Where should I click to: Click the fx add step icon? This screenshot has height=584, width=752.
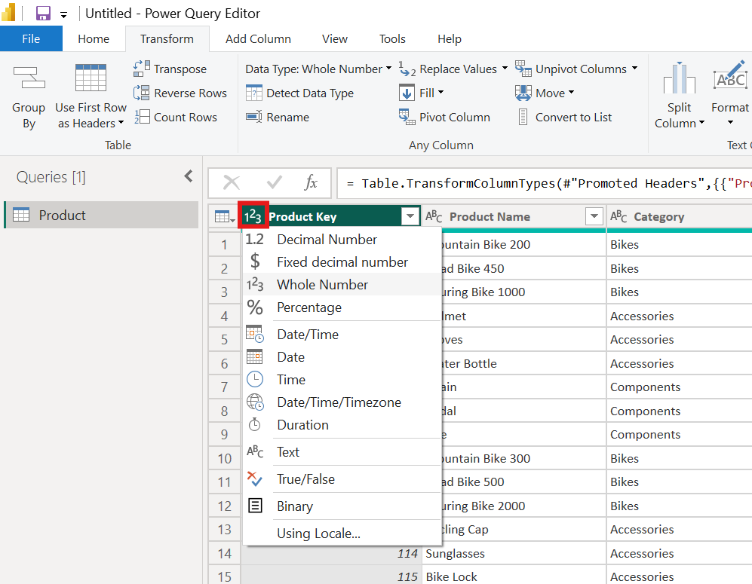click(311, 182)
